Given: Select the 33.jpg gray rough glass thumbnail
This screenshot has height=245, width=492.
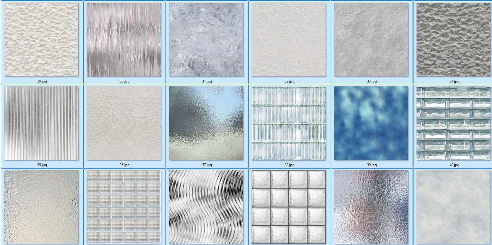Looking at the screenshot, I should [371, 40].
